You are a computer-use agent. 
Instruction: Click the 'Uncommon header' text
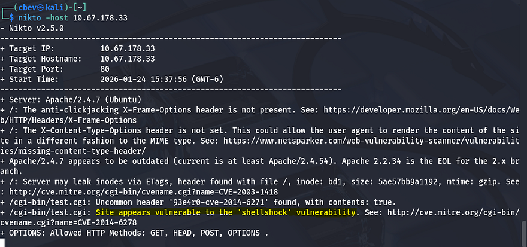point(126,202)
